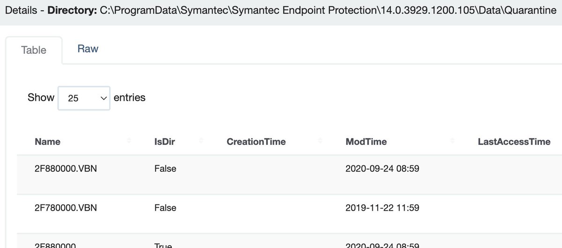Select the Table tab
Screen dimensions: 562x248
[x=34, y=50]
